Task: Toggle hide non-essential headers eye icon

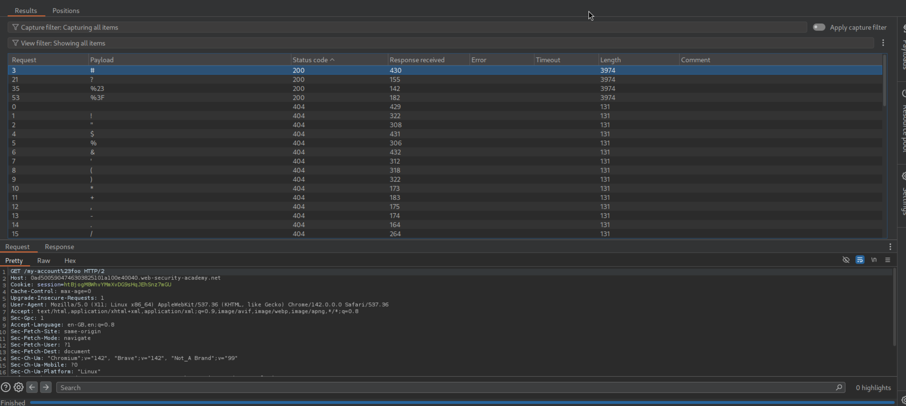Action: pyautogui.click(x=846, y=260)
